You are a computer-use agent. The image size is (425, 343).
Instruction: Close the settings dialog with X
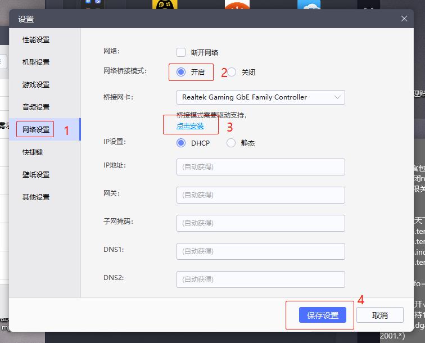tap(404, 19)
